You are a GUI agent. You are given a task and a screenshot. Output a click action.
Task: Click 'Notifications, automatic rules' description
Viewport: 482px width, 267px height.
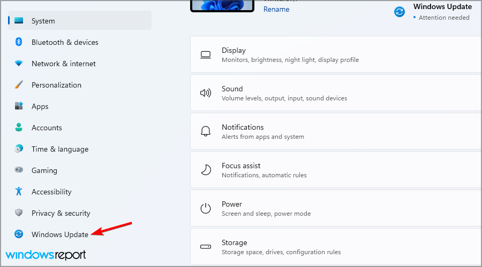(x=264, y=175)
